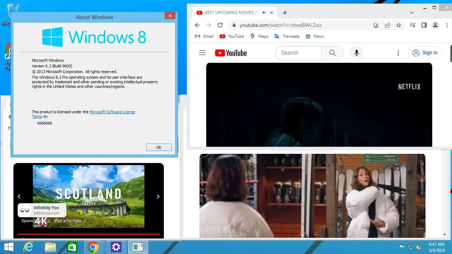Click the Chrome forward navigation arrow
This screenshot has height=254, width=452.
(x=209, y=25)
